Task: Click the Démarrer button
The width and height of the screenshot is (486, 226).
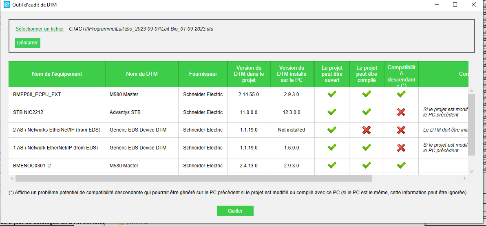Action: [x=27, y=43]
